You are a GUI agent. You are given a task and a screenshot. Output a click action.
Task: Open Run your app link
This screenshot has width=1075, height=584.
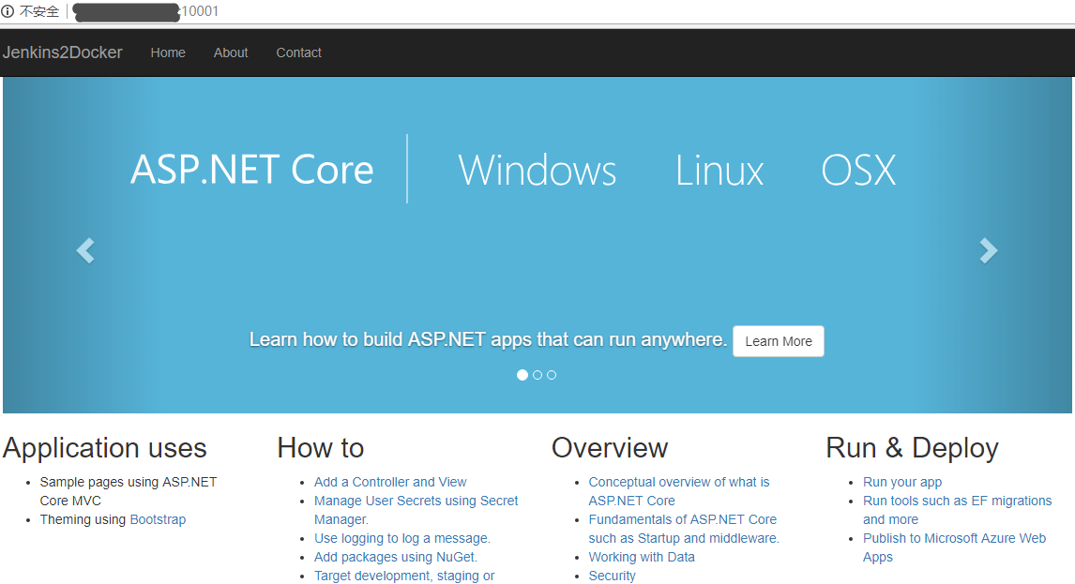tap(902, 482)
